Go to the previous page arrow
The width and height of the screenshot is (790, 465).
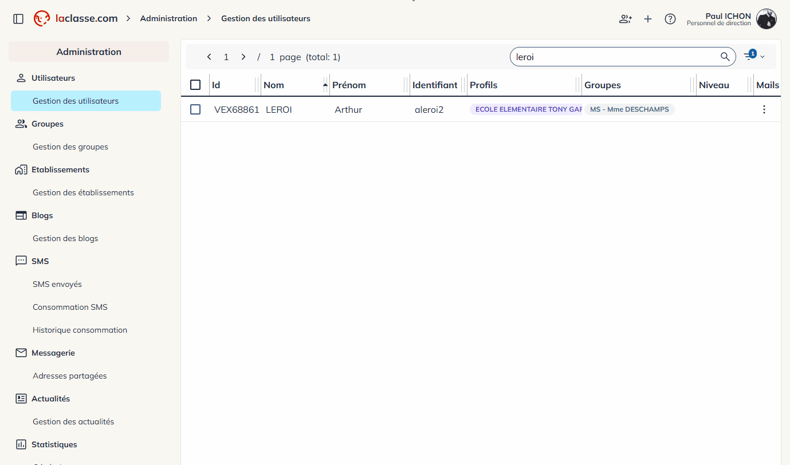[x=209, y=57]
